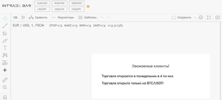Click the 'Уважаемые клиенты!' heading
222x100 pixels.
151,66
